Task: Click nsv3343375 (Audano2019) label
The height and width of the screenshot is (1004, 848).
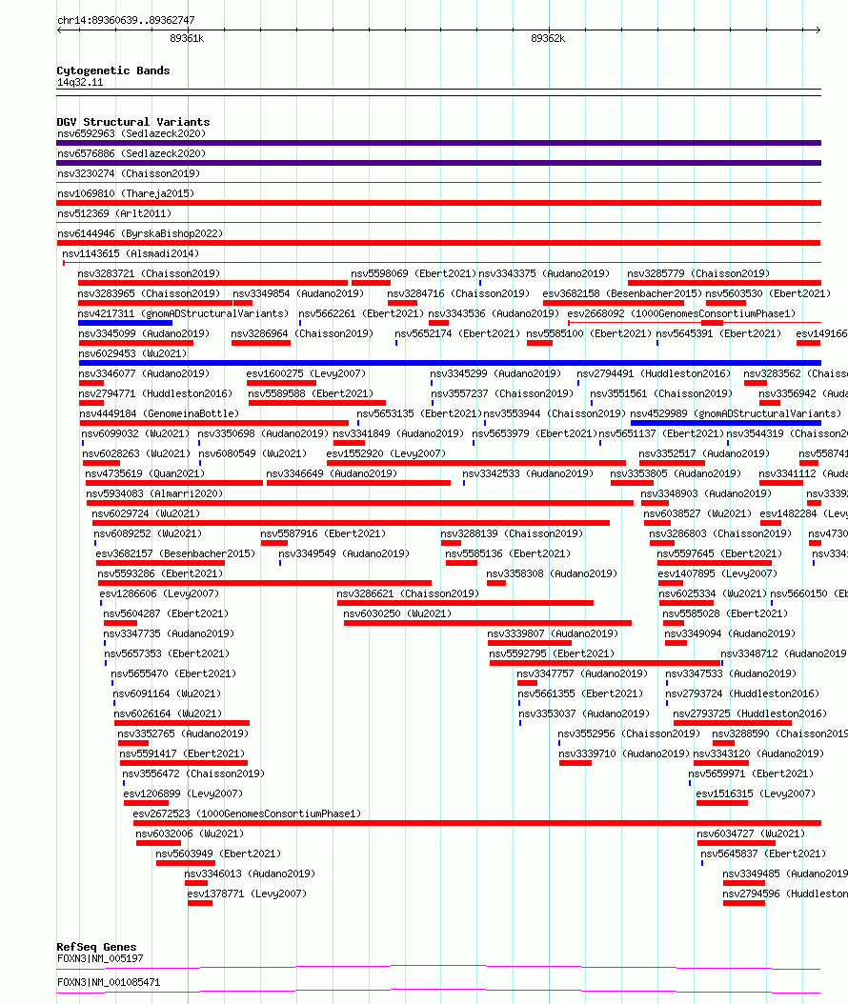Action: [x=544, y=273]
